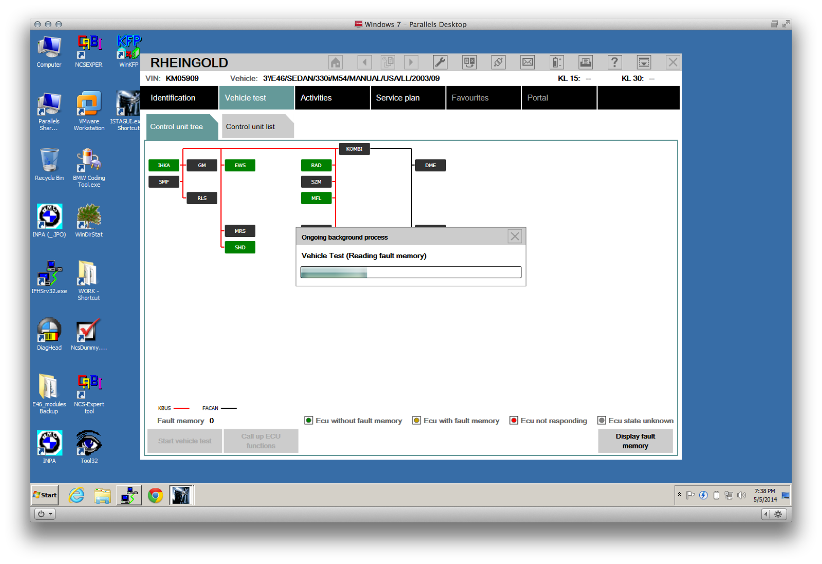Open E46_modules Backup folder
822x564 pixels.
pyautogui.click(x=49, y=394)
